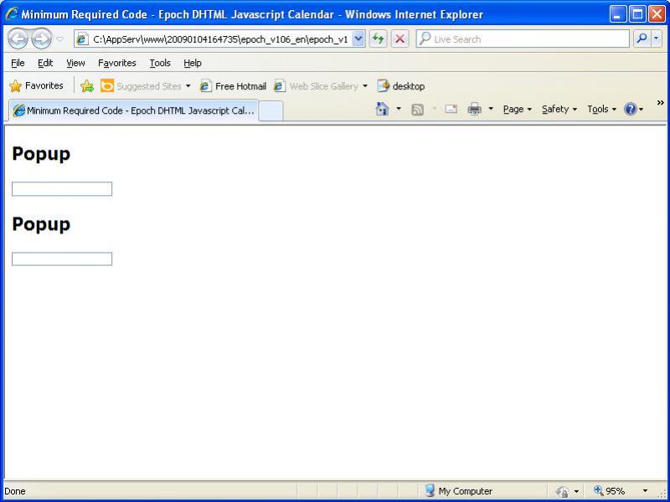Open Web Slice Gallery link

[316, 86]
